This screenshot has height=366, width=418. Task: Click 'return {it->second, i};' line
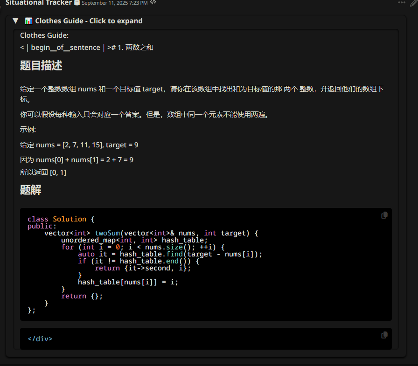143,268
